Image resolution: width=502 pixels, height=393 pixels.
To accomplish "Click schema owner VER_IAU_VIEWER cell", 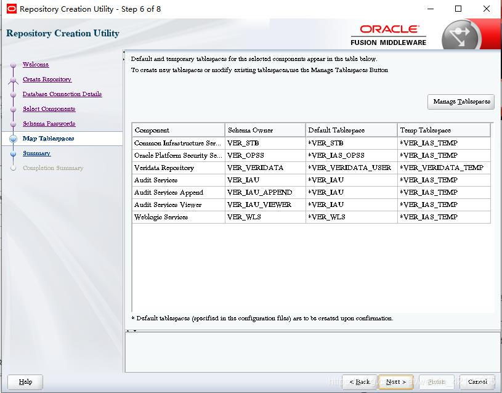I will click(x=265, y=205).
